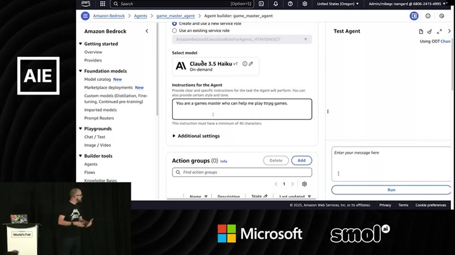Open Flows under Builder tools
The image size is (455, 255).
tap(90, 172)
